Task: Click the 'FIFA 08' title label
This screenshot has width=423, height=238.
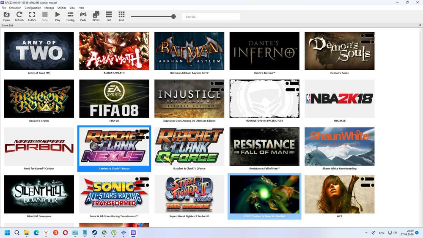Action: (x=114, y=121)
